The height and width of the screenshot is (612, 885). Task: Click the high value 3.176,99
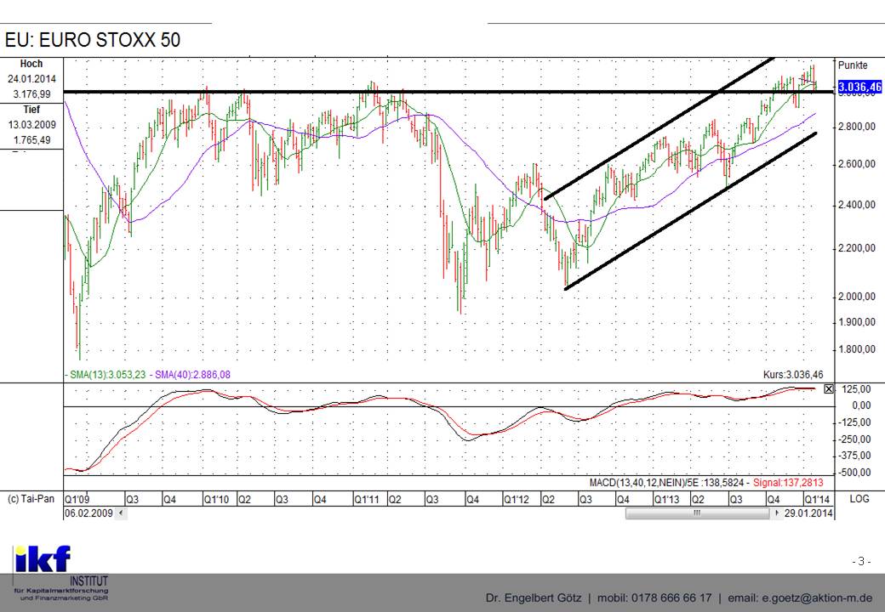click(31, 94)
